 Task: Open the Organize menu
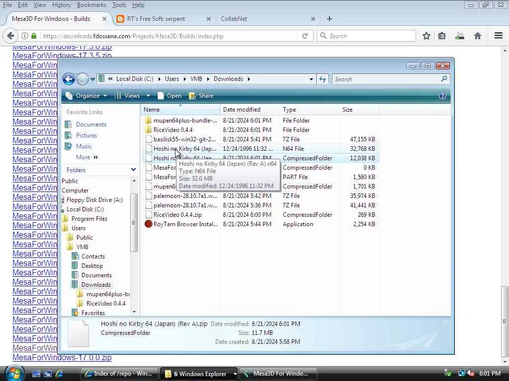pyautogui.click(x=86, y=96)
